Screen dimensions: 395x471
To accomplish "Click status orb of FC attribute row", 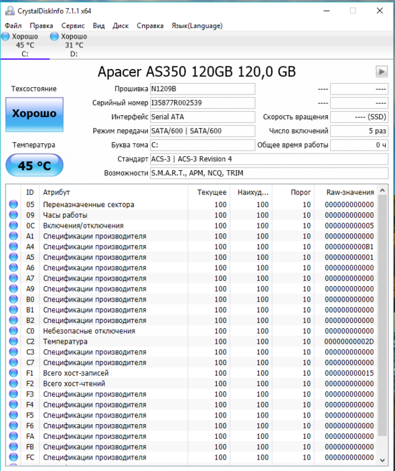I will (x=13, y=457).
